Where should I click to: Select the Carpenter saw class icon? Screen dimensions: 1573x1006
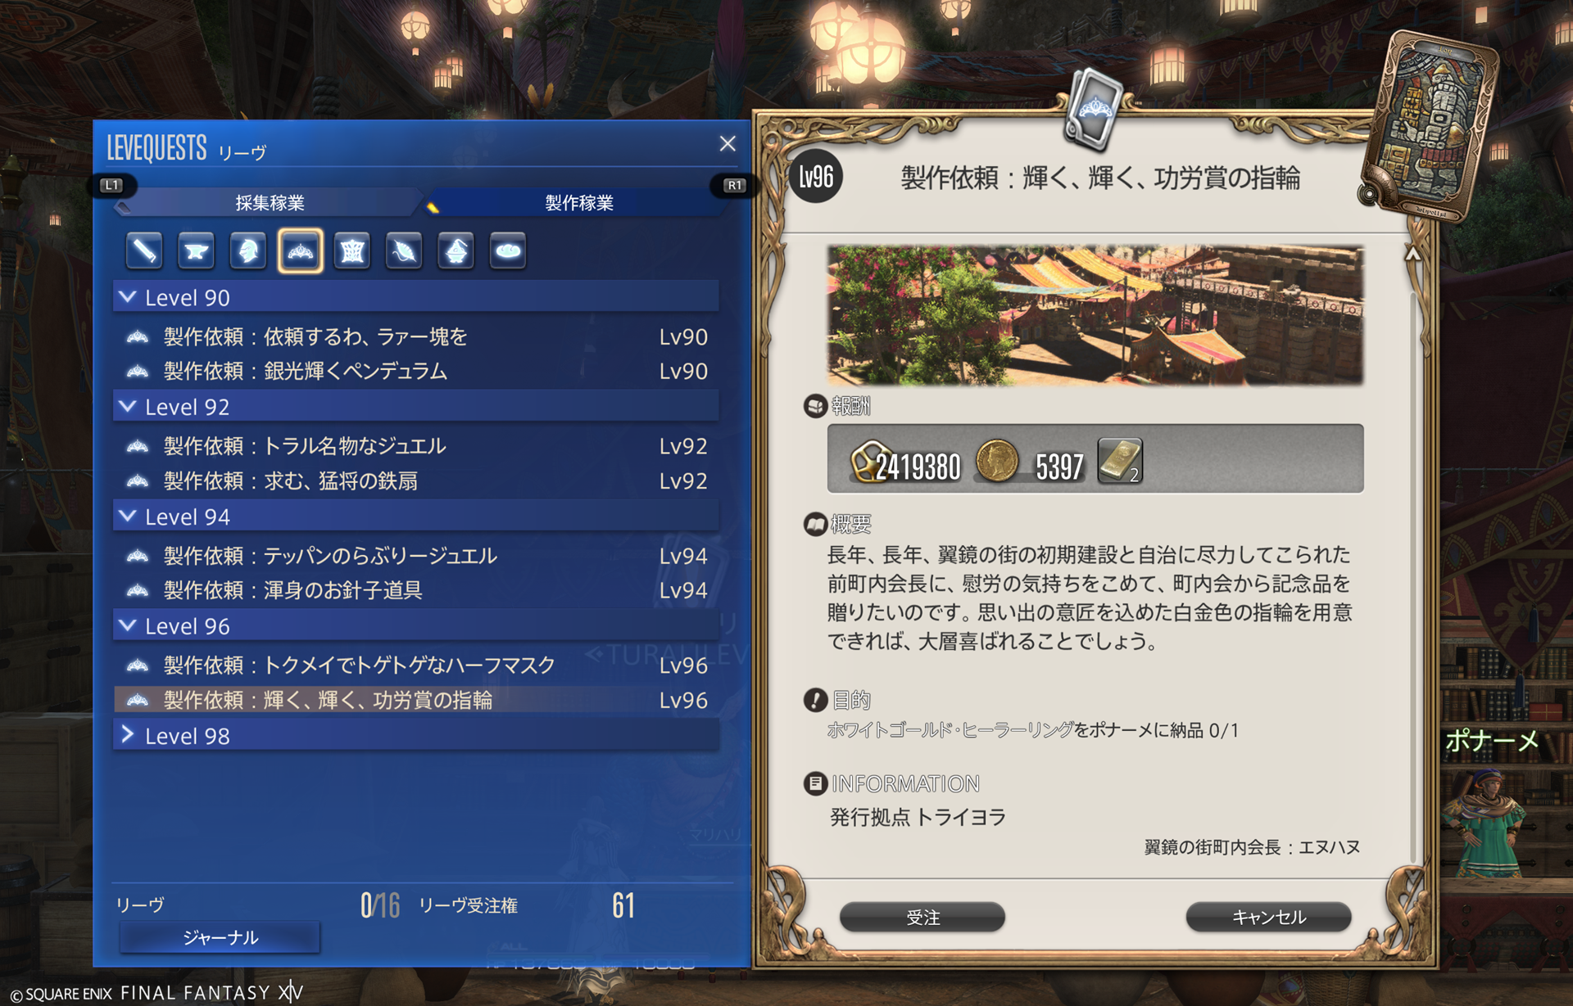tap(144, 251)
